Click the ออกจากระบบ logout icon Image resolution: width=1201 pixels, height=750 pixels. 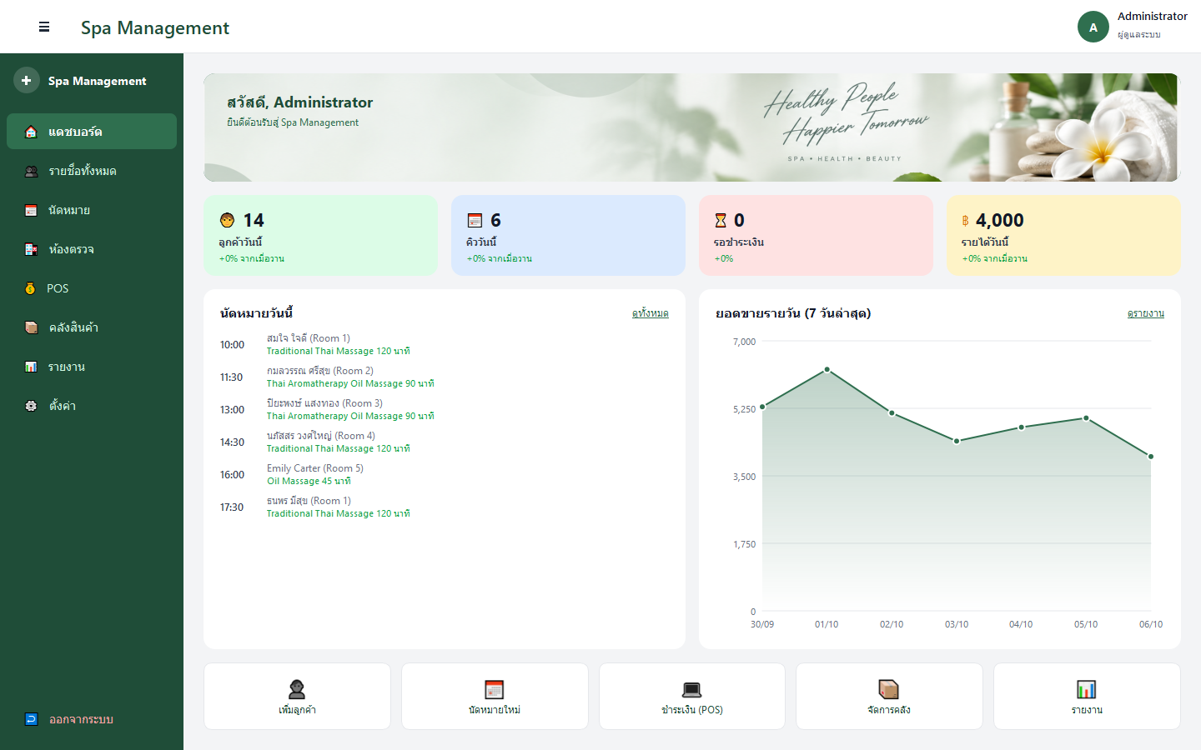tap(31, 719)
